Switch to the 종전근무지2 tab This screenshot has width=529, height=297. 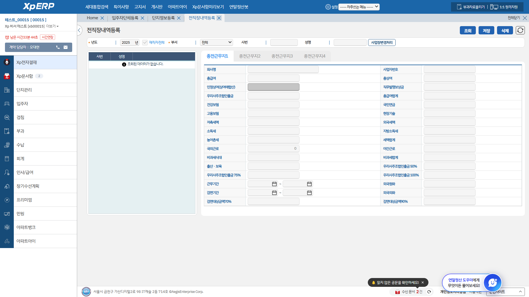(250, 56)
